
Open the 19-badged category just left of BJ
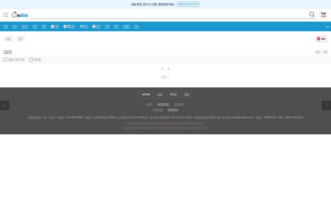pos(55,26)
